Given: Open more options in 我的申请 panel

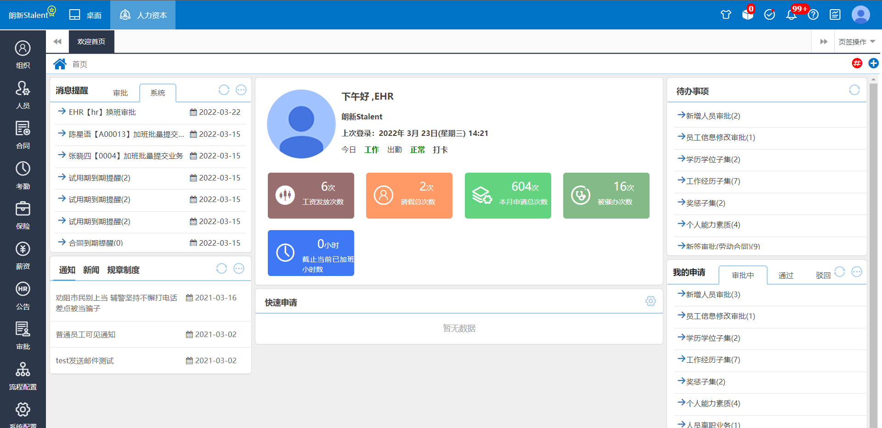Looking at the screenshot, I should 857,272.
